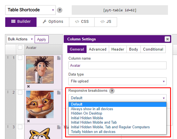Collapse the Responsive breakdowns dropdown
Viewport: 177px width, 139px height.
[117, 98]
